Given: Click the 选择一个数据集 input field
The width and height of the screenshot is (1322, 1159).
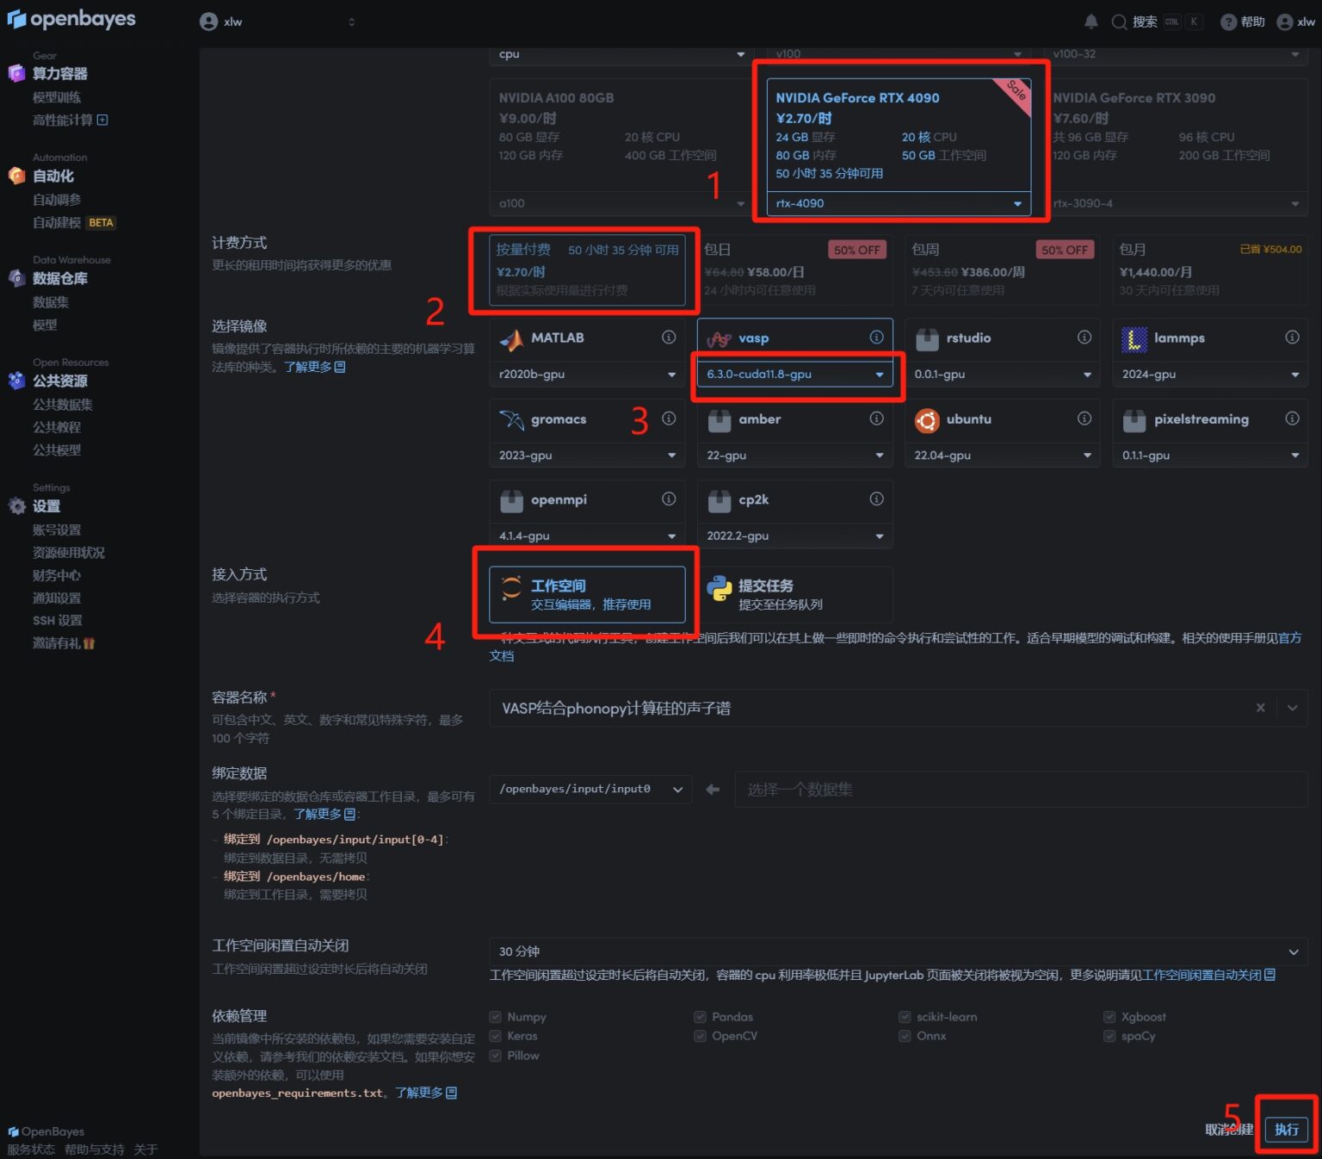Looking at the screenshot, I should [1020, 790].
